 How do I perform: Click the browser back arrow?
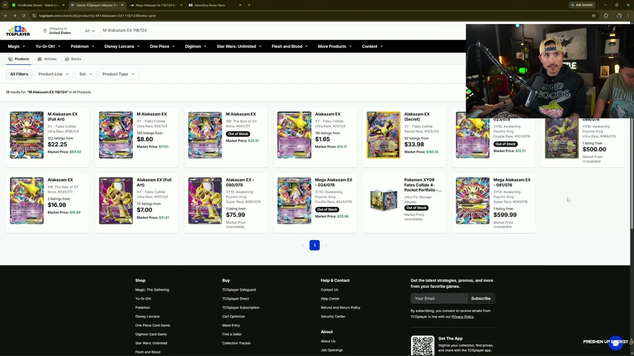pos(5,16)
